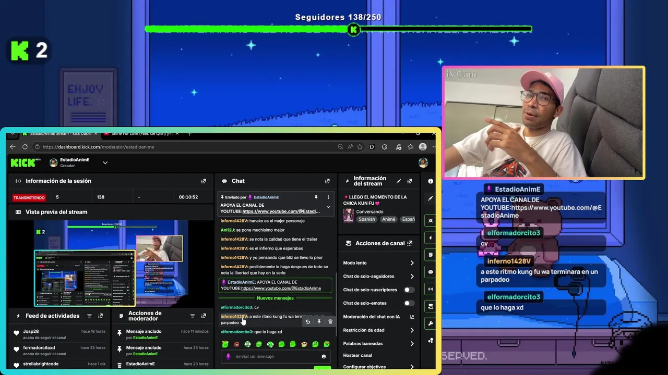The height and width of the screenshot is (375, 668).
Task: Pin the hovered inferno1428V message
Action: (319, 322)
